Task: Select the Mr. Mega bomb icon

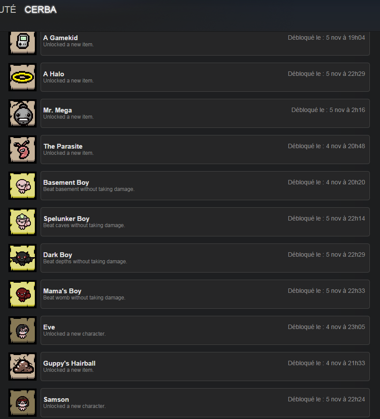Action: pyautogui.click(x=22, y=113)
